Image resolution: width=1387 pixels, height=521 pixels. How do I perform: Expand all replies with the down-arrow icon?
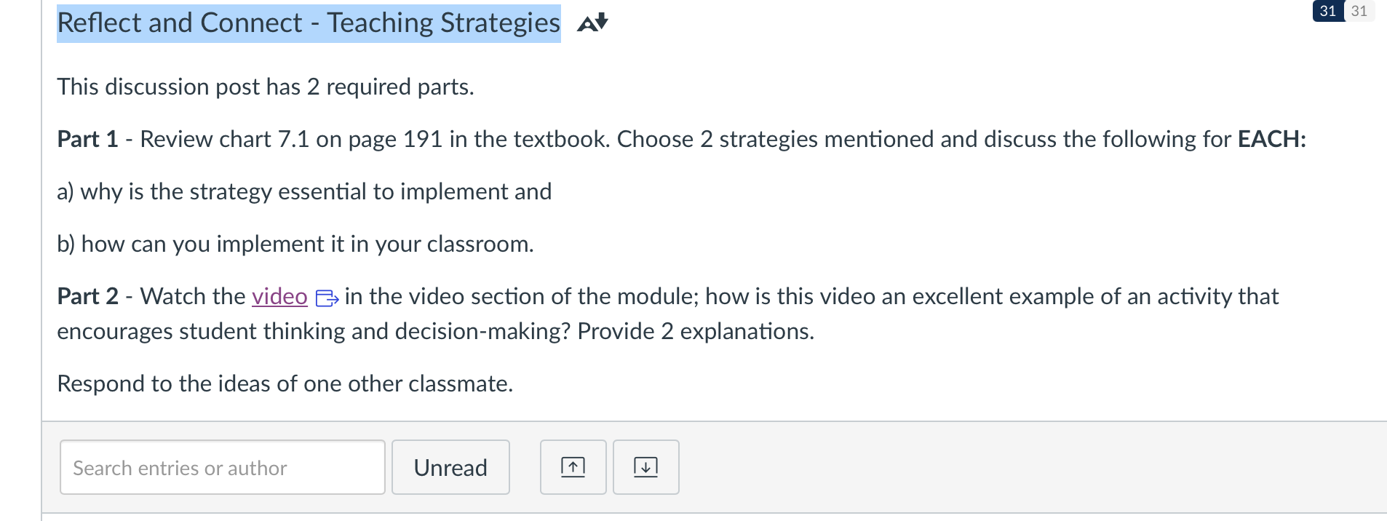(x=645, y=467)
